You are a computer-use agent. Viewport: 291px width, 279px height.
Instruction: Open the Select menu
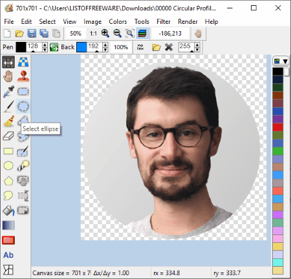click(x=47, y=22)
